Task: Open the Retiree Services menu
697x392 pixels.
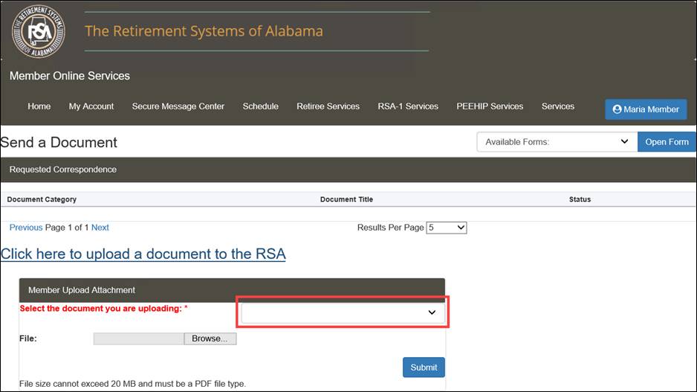Action: pyautogui.click(x=328, y=106)
